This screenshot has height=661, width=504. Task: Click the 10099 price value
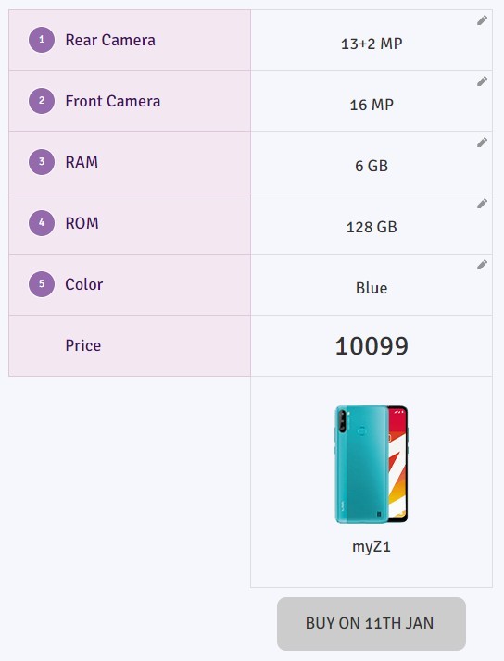pos(372,346)
